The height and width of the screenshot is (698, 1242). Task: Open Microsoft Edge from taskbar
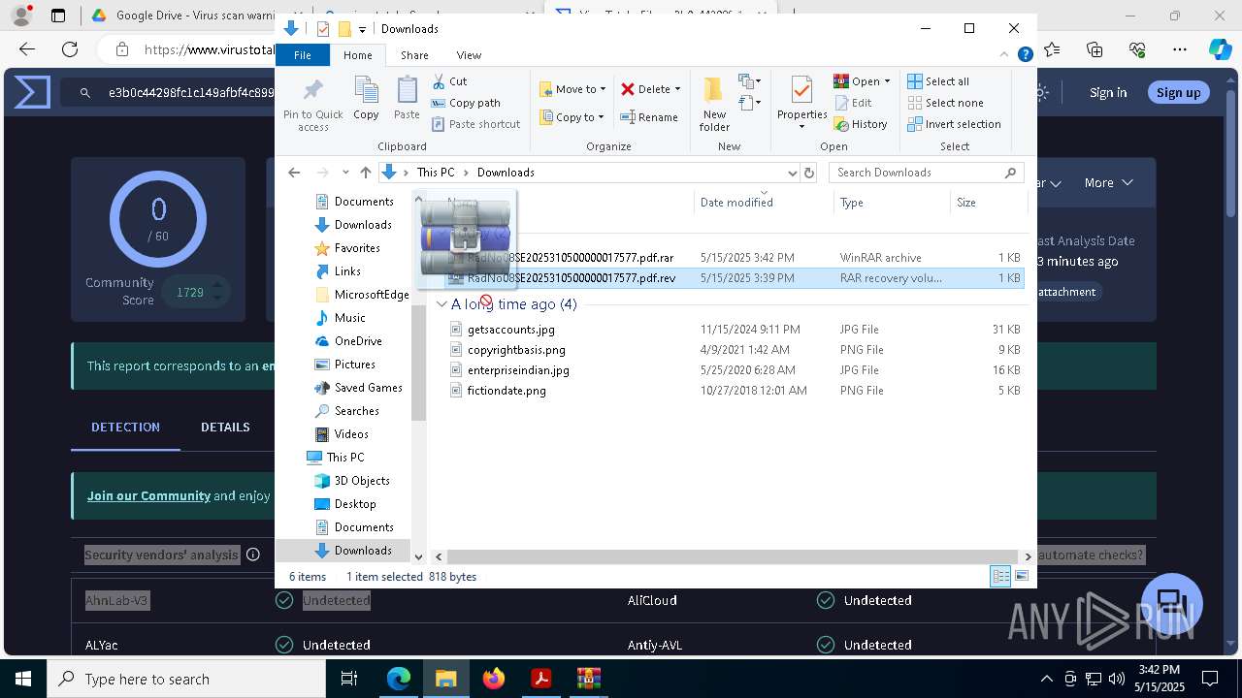tap(399, 679)
